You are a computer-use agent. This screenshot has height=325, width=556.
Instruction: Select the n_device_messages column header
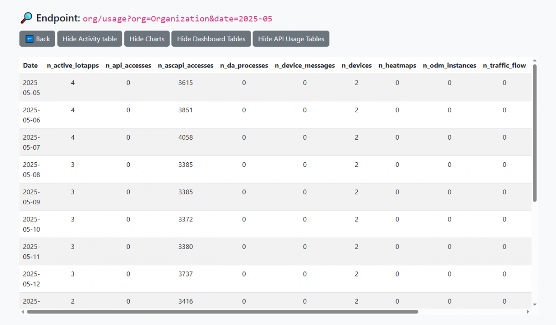(x=304, y=66)
